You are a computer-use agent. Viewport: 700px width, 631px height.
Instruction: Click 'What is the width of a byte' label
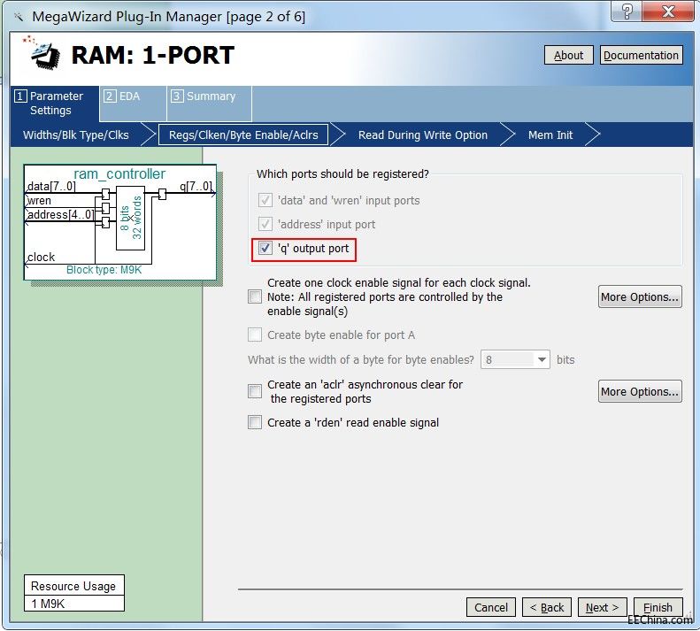361,359
